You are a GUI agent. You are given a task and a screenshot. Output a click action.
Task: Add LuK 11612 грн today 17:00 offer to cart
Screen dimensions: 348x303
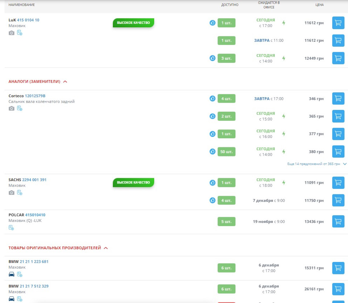pyautogui.click(x=338, y=23)
